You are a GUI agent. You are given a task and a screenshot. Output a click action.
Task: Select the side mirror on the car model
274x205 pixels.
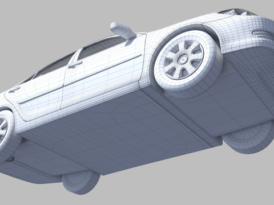point(123,30)
